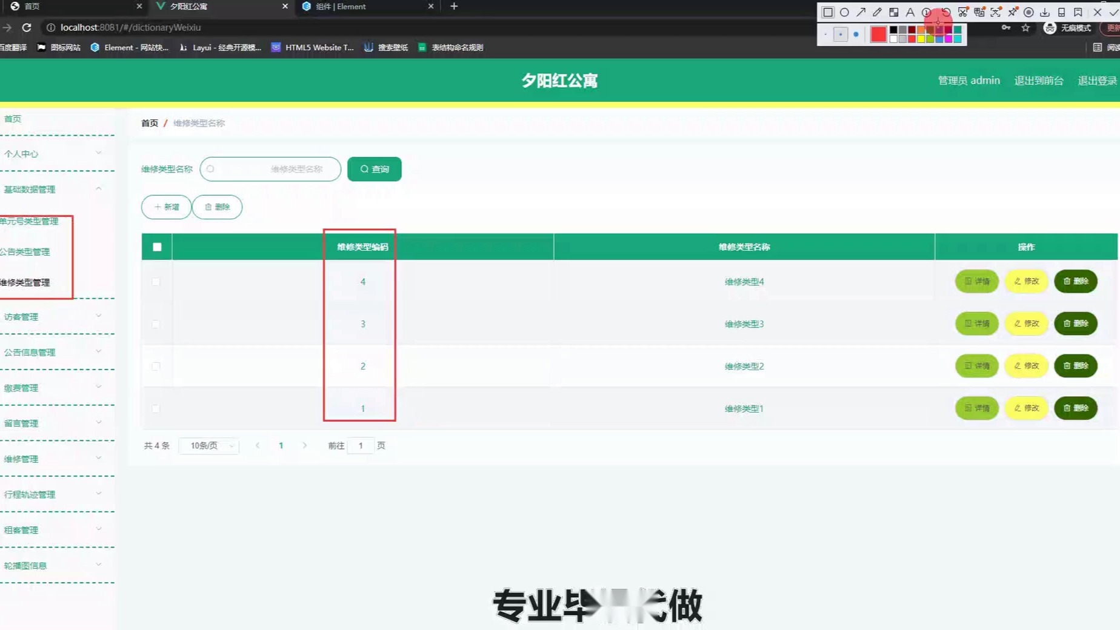Click the translate screenshot icon
Screen dimensions: 1120x630
[x=979, y=12]
